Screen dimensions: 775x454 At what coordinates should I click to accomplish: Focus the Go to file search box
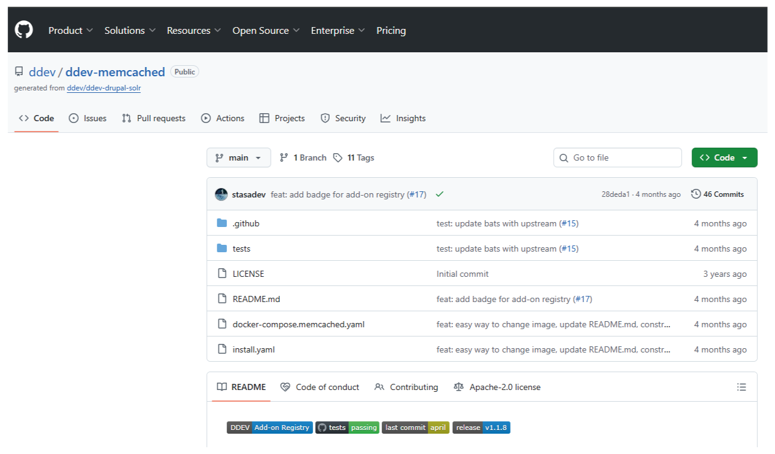[x=618, y=157]
